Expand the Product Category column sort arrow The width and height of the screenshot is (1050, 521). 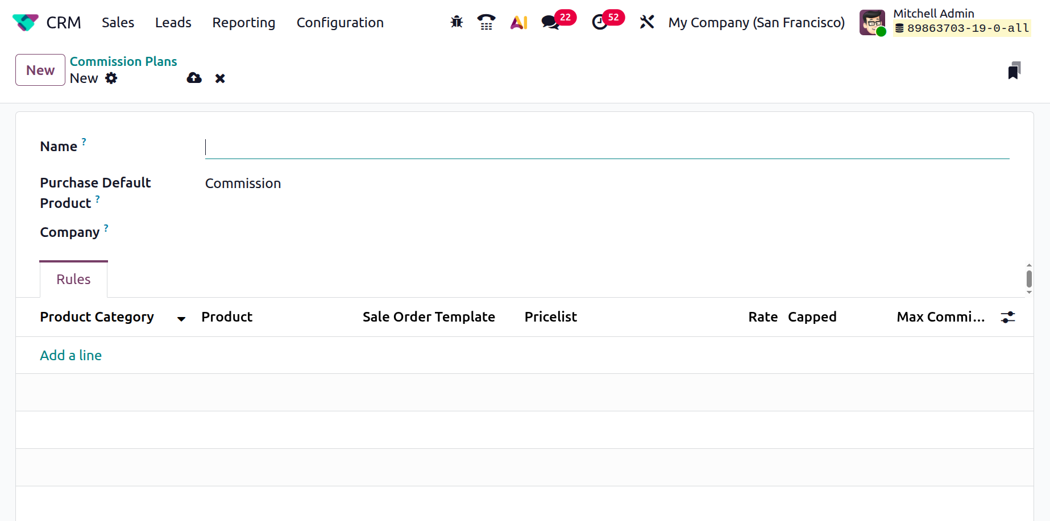click(181, 319)
